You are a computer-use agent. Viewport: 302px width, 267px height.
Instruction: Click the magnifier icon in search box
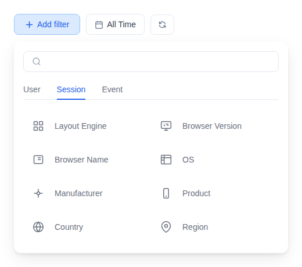click(x=37, y=62)
